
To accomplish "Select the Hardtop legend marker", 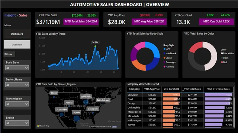I will [164, 66].
